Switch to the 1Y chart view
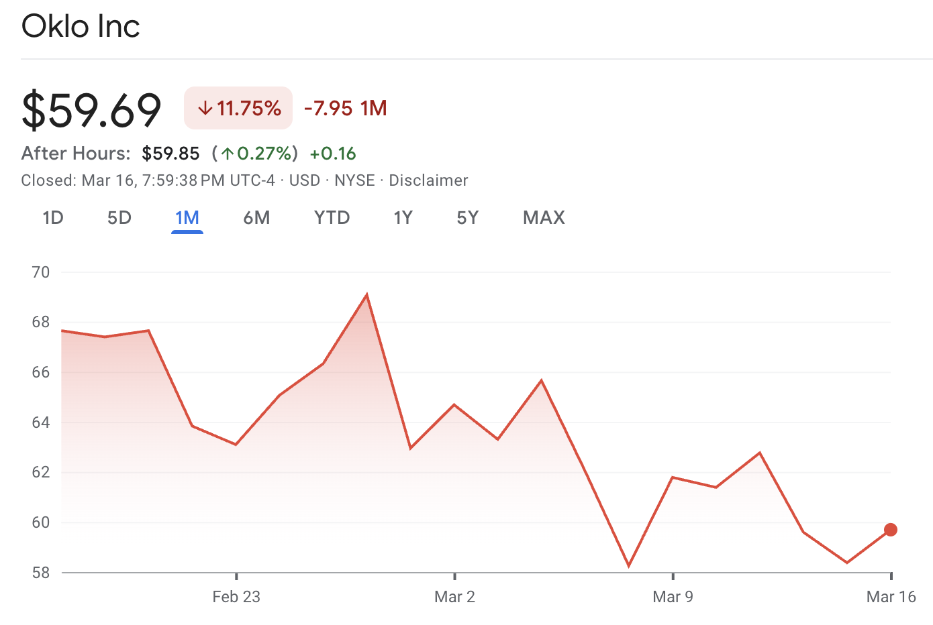This screenshot has height=625, width=933. tap(403, 217)
